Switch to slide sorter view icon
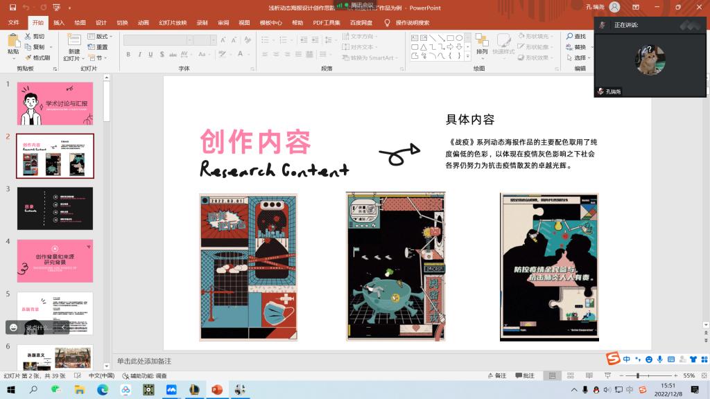 [571, 375]
